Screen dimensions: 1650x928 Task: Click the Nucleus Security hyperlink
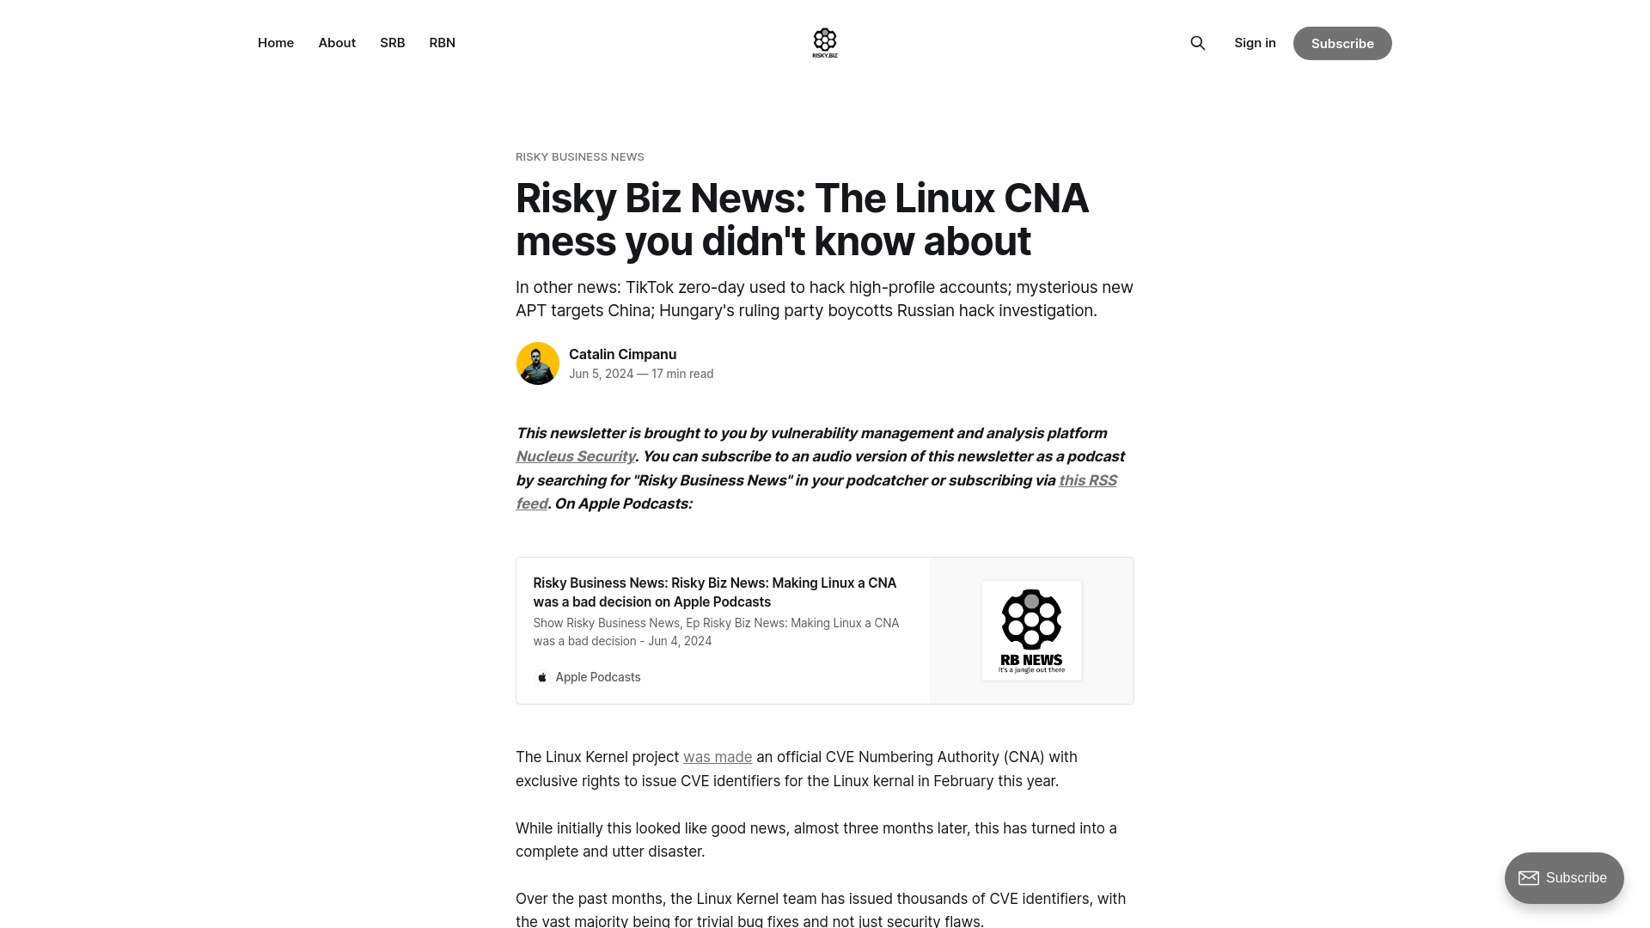click(576, 455)
